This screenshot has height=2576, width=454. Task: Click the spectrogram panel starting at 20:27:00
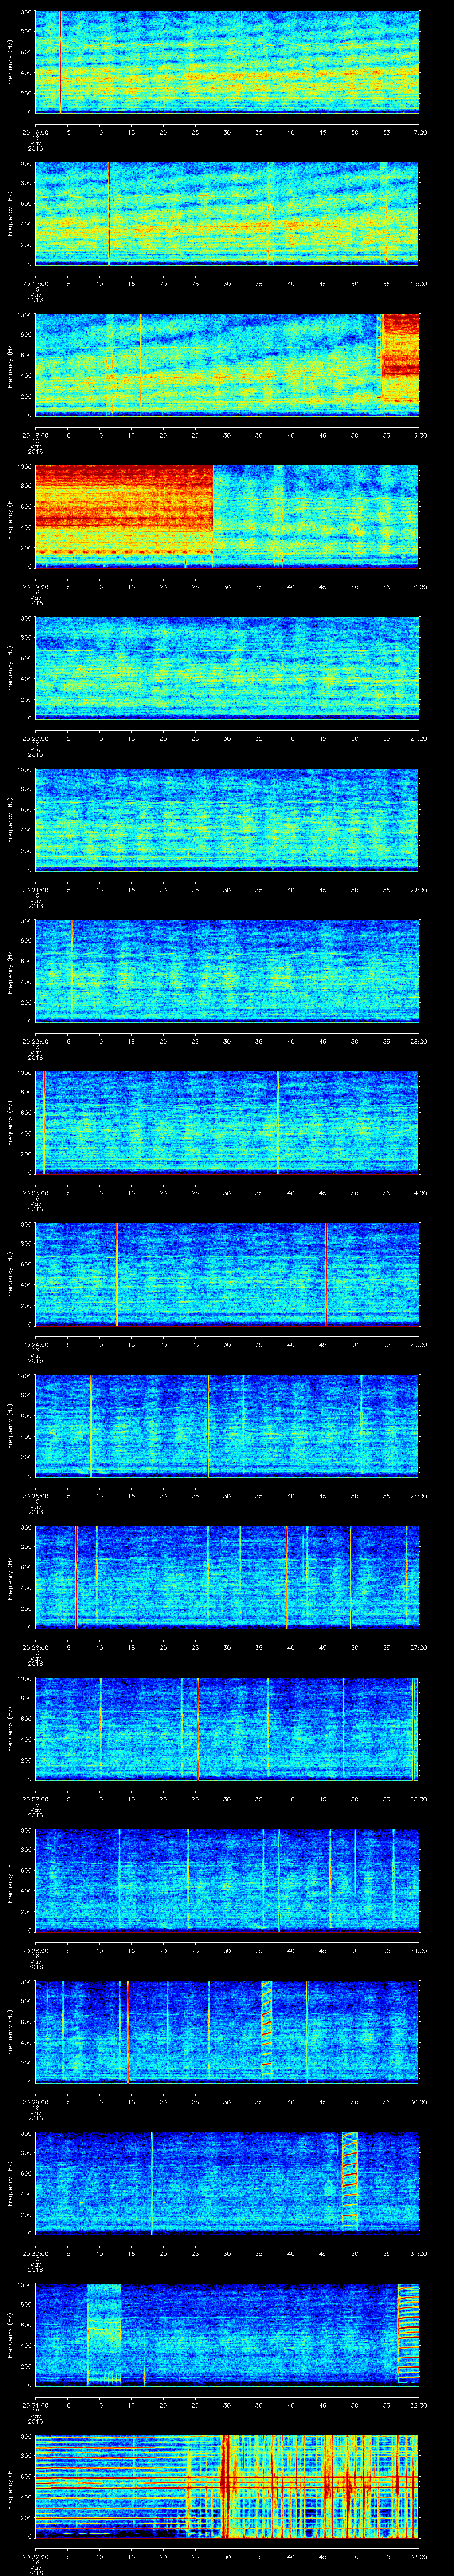click(227, 1728)
